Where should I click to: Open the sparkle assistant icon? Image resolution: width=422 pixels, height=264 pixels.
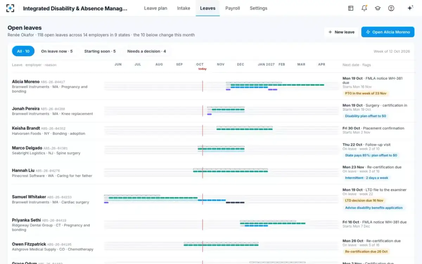410,8
